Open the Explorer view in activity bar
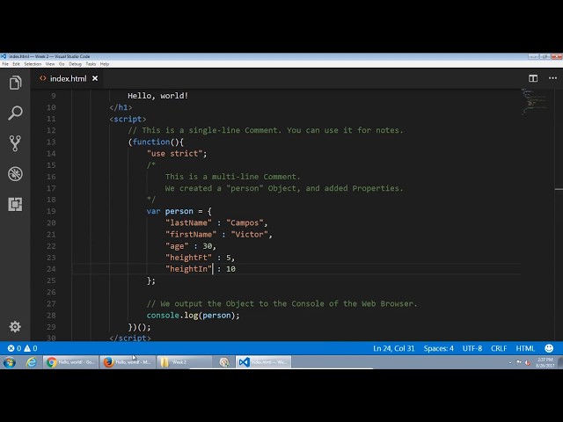This screenshot has height=422, width=563. pos(15,83)
